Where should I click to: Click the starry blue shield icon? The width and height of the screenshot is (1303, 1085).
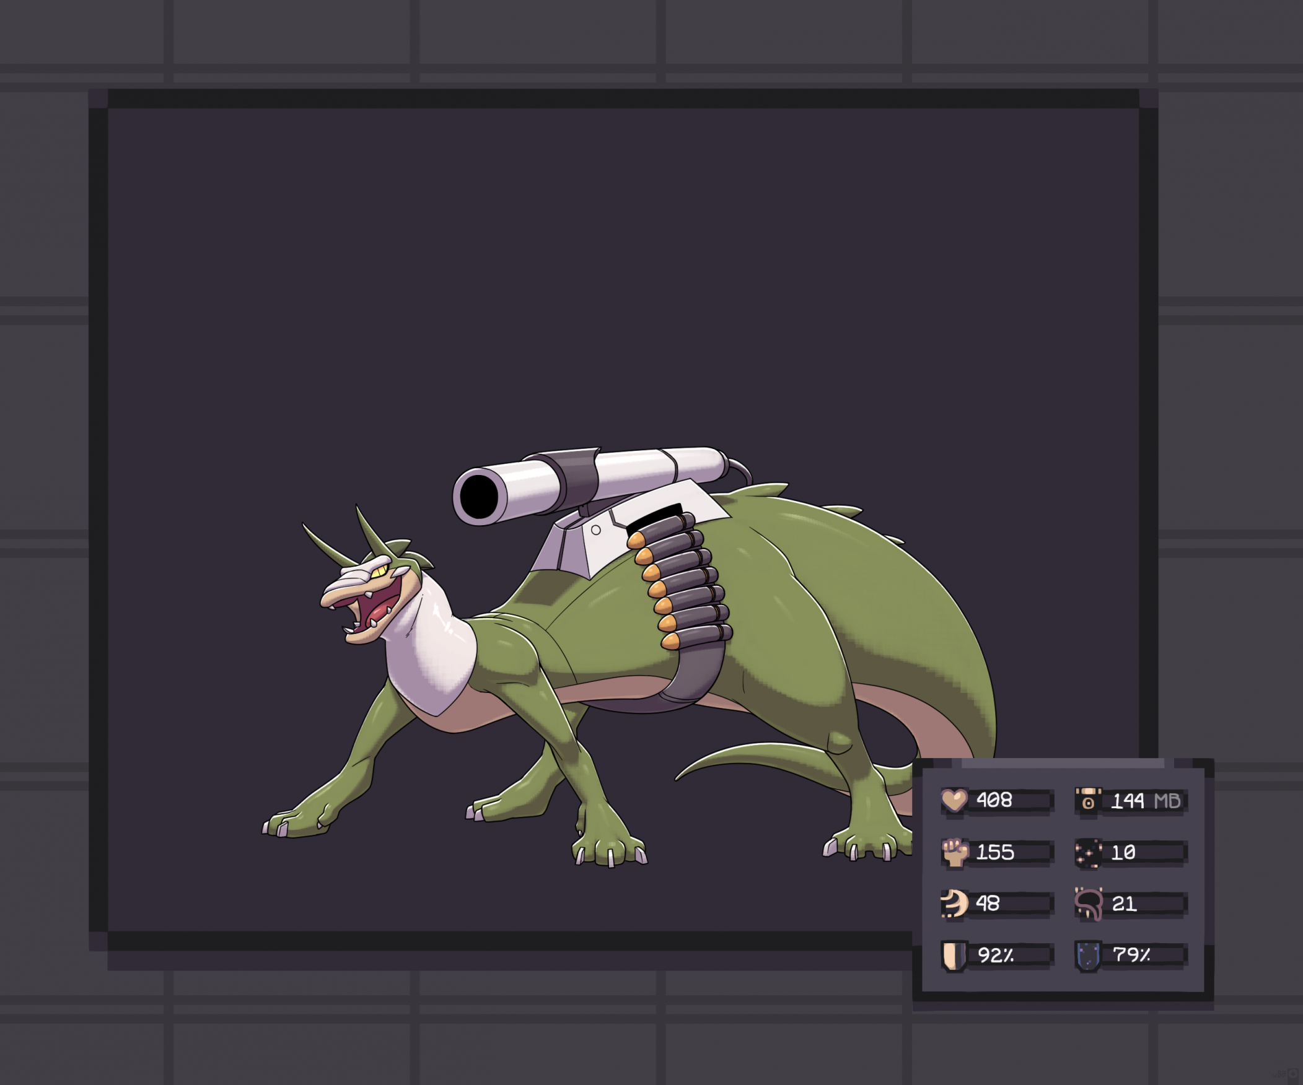pyautogui.click(x=1089, y=956)
